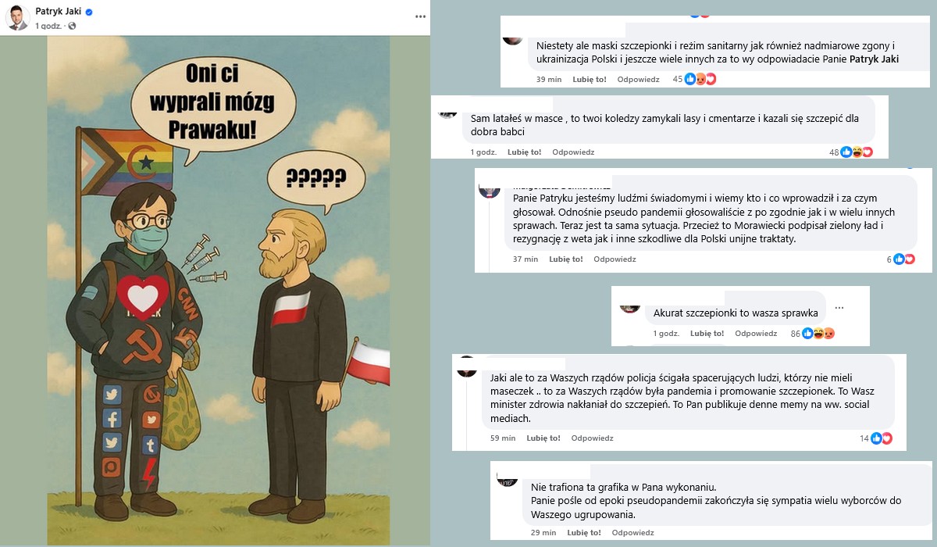937x547 pixels.
Task: Click the public globe icon under the post name
Action: pos(72,26)
